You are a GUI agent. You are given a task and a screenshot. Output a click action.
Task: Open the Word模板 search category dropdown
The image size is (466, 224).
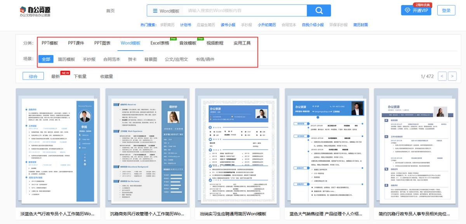point(166,10)
